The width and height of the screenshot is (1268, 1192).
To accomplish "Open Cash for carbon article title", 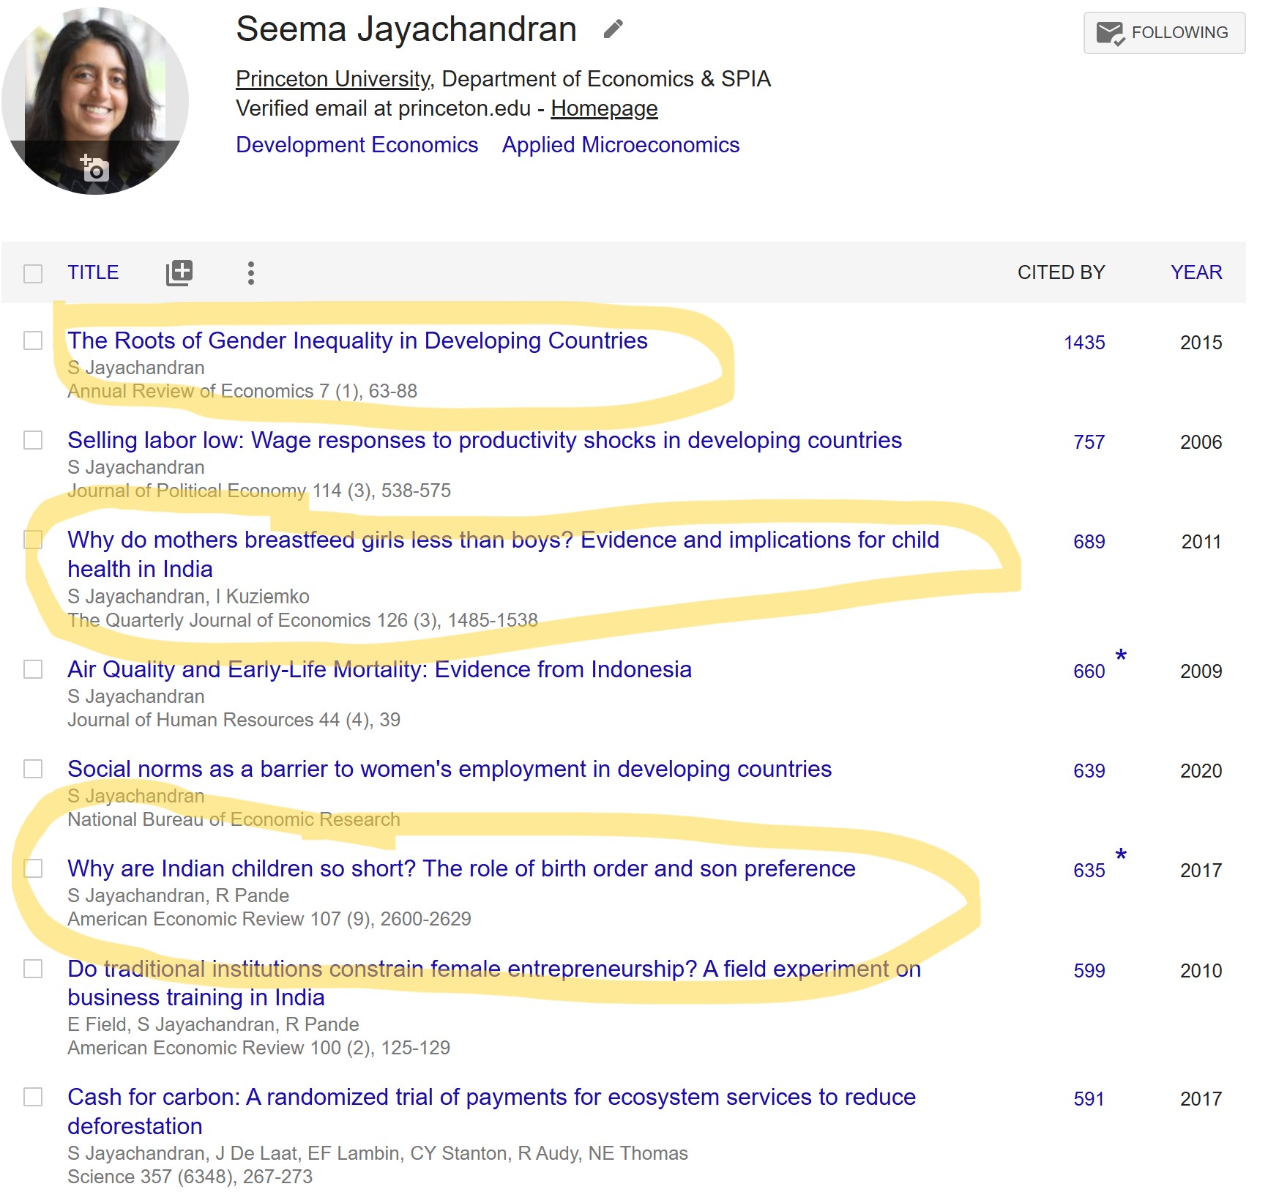I will point(491,1098).
